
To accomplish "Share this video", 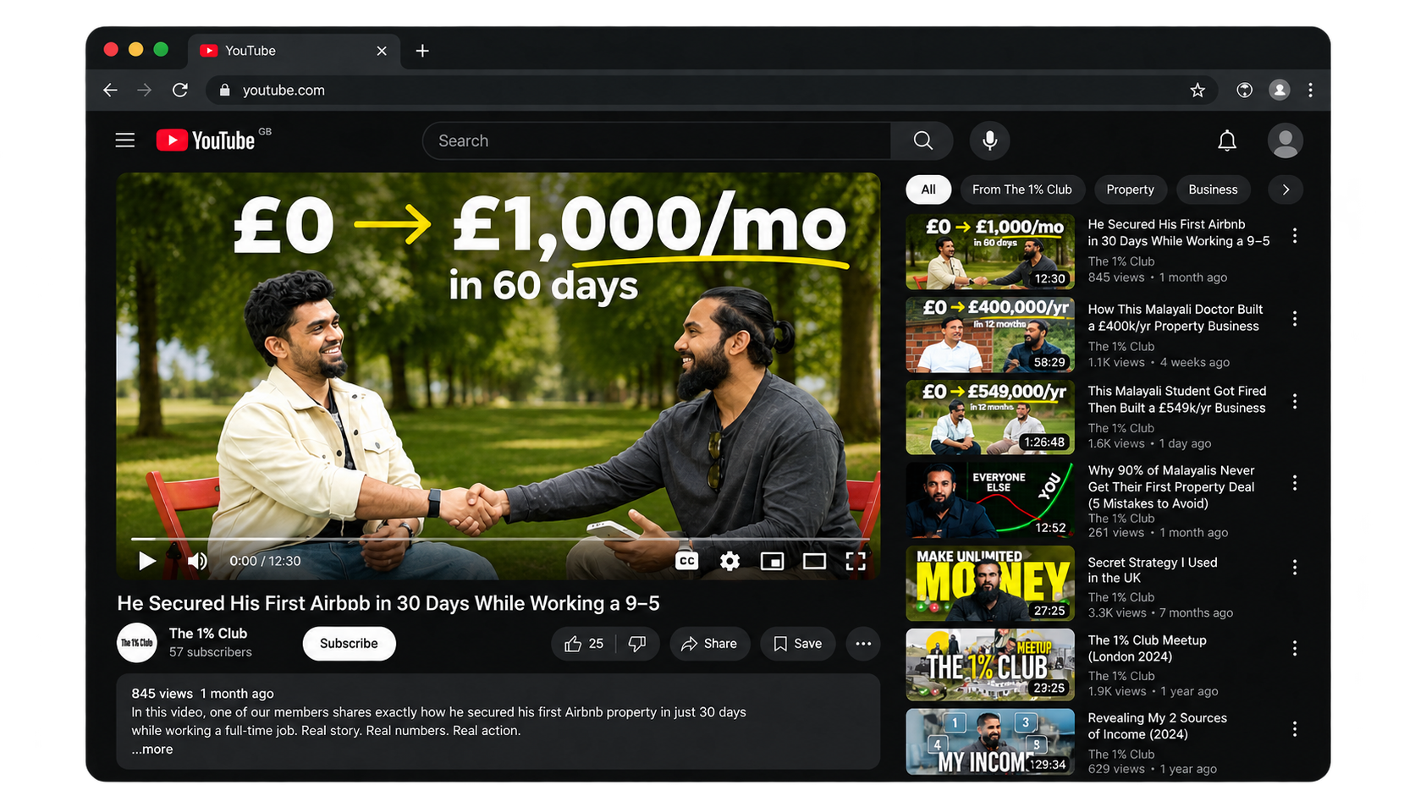I will pyautogui.click(x=709, y=644).
